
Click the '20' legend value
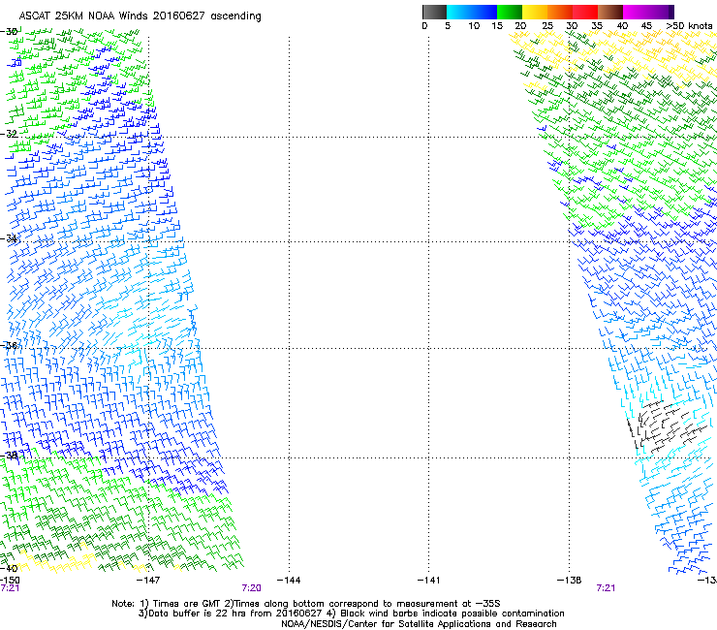pyautogui.click(x=520, y=26)
